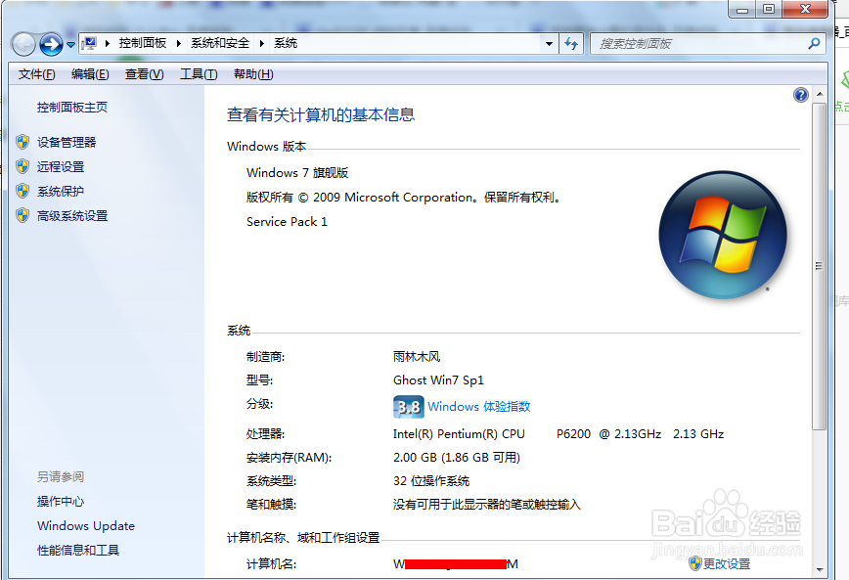Click the refresh icon in the address bar
Screen dimensions: 849x580
coord(571,43)
